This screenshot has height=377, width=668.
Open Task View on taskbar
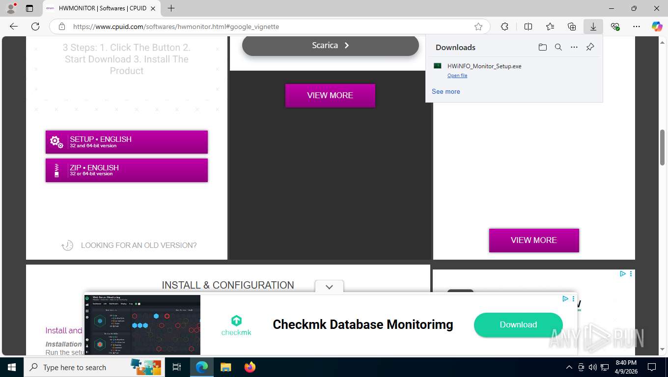coord(177,367)
